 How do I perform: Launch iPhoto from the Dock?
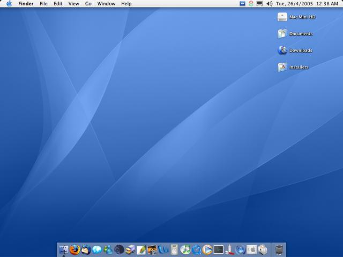[152, 250]
